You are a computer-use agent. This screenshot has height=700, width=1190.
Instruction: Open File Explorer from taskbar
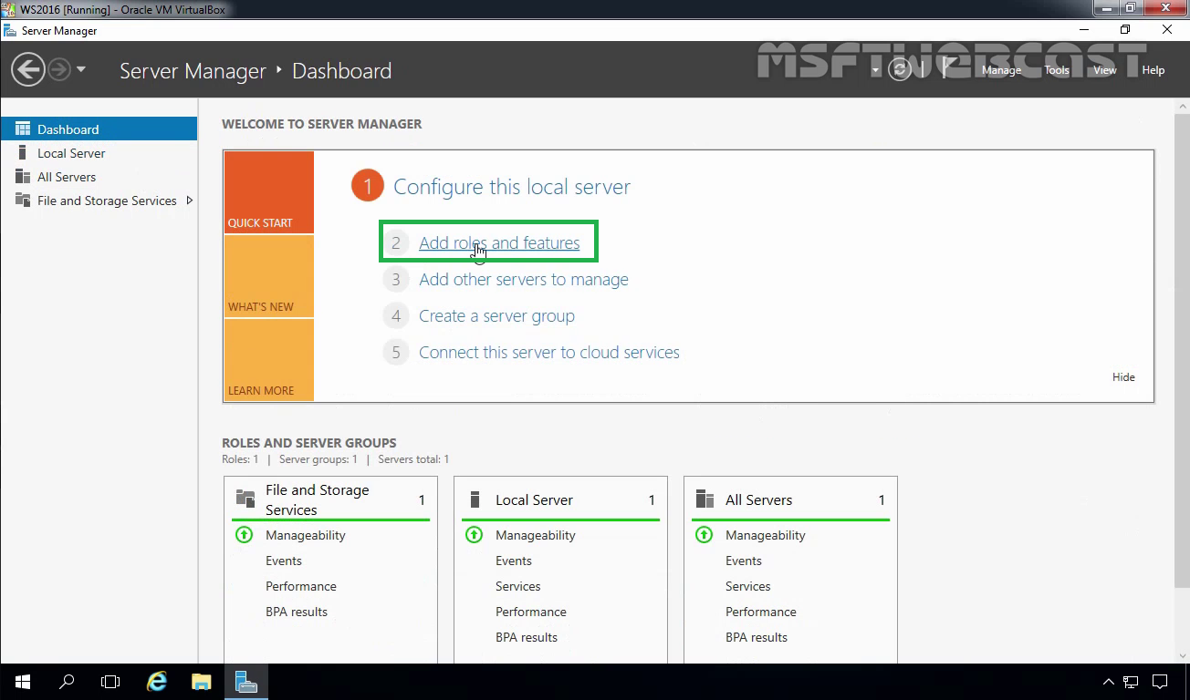pyautogui.click(x=201, y=682)
